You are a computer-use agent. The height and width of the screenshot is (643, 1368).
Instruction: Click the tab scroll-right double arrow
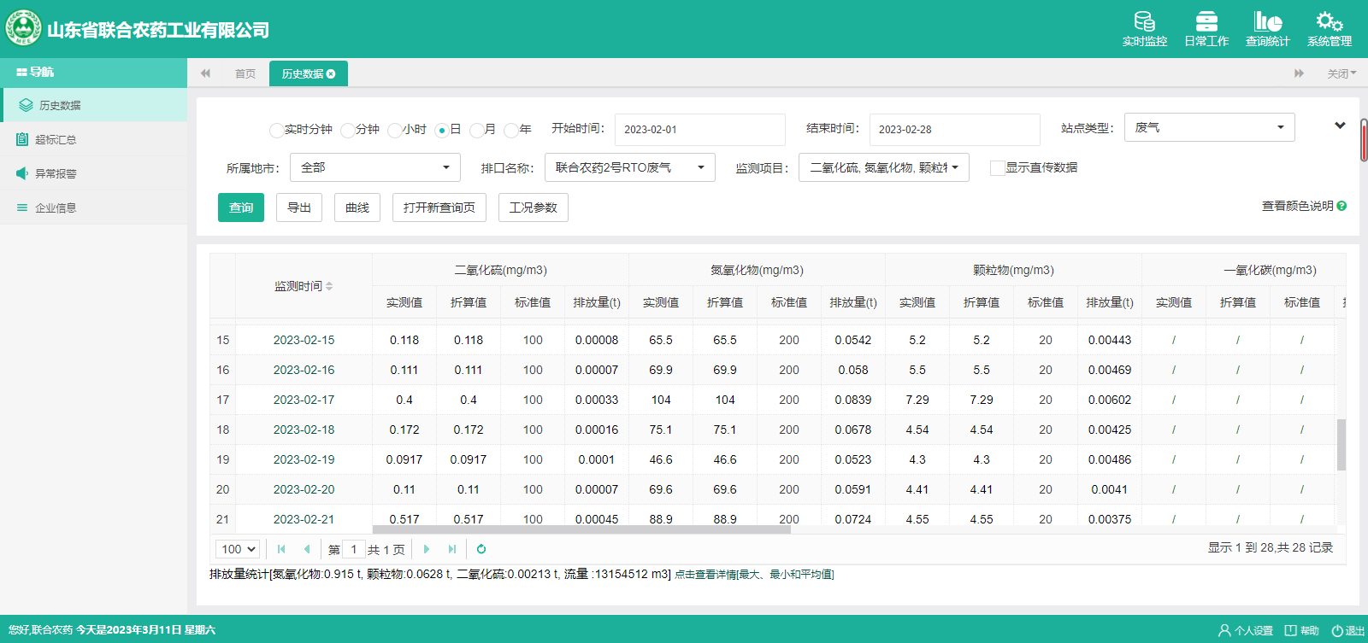coord(1299,73)
